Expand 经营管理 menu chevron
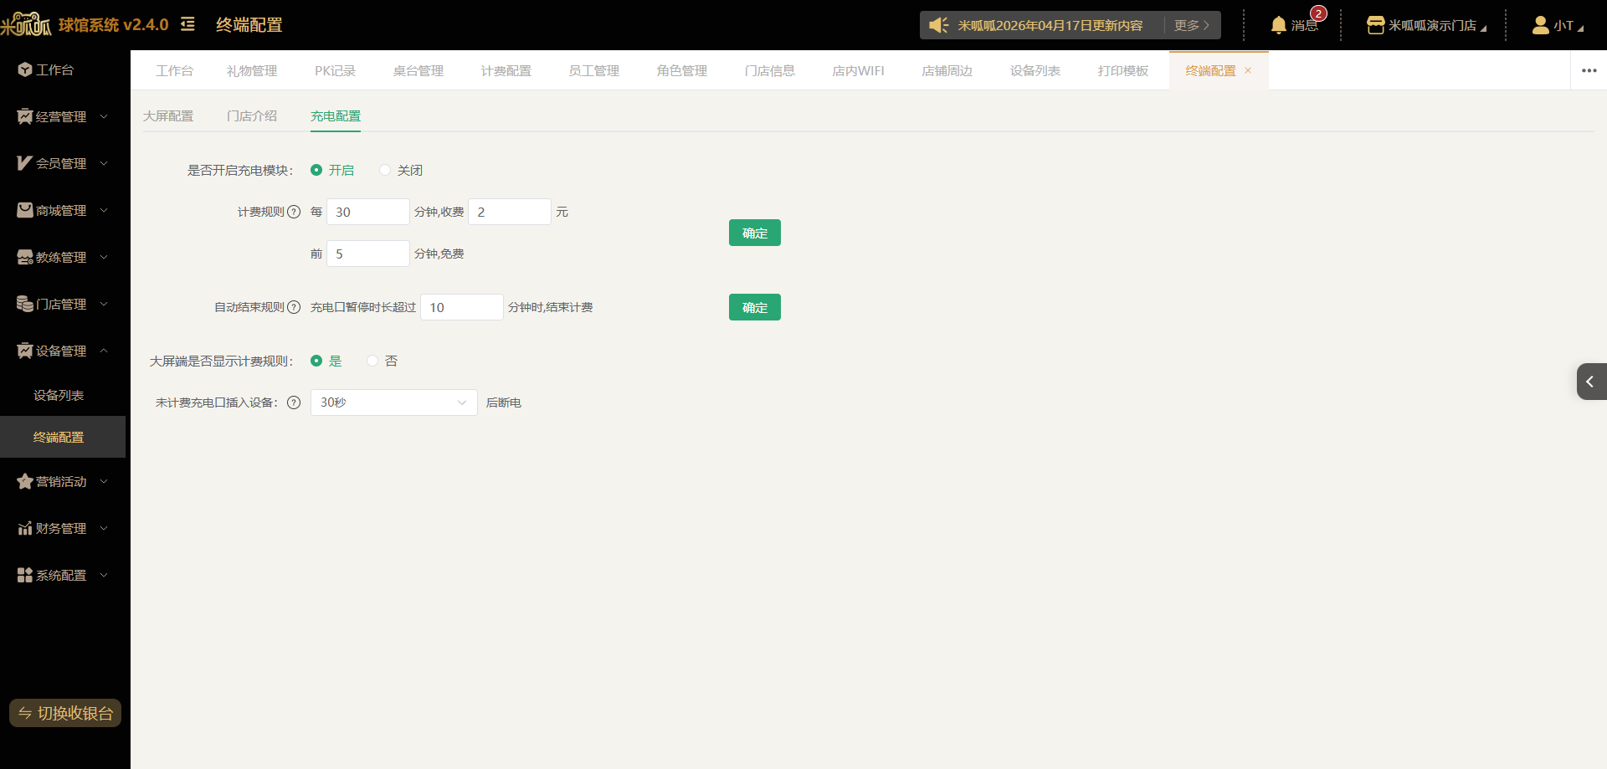 coord(104,116)
